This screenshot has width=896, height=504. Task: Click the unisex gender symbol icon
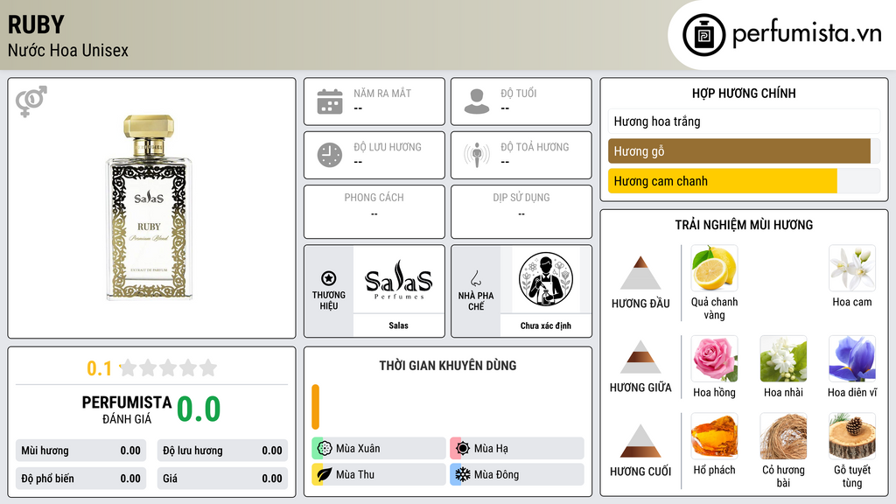pyautogui.click(x=31, y=101)
